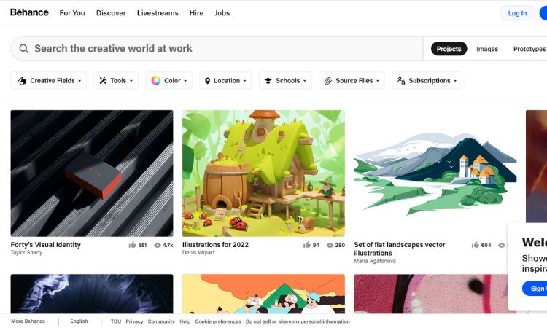Open Maria Agafonova author profile
This screenshot has width=547, height=328.
[x=375, y=261]
